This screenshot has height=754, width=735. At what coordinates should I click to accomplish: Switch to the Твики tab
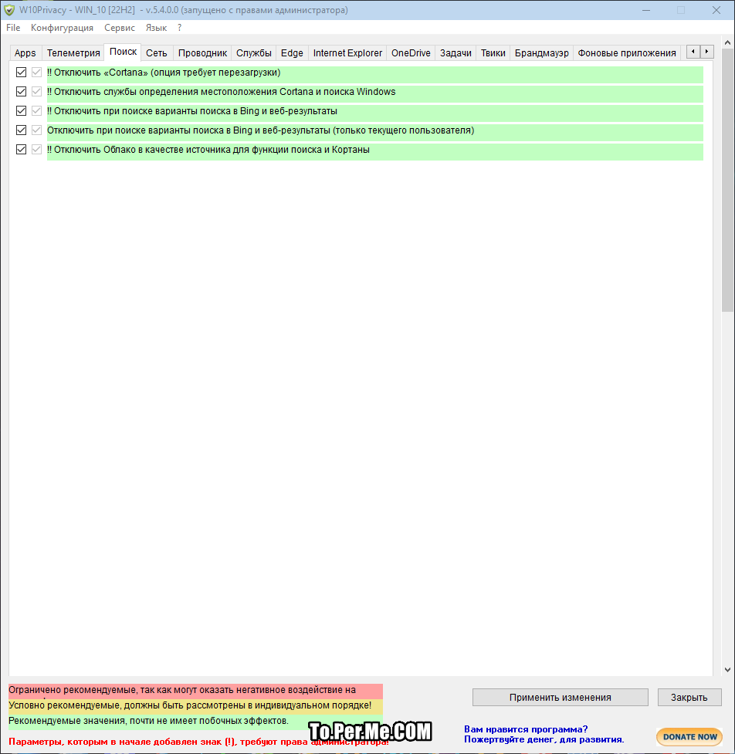(493, 53)
